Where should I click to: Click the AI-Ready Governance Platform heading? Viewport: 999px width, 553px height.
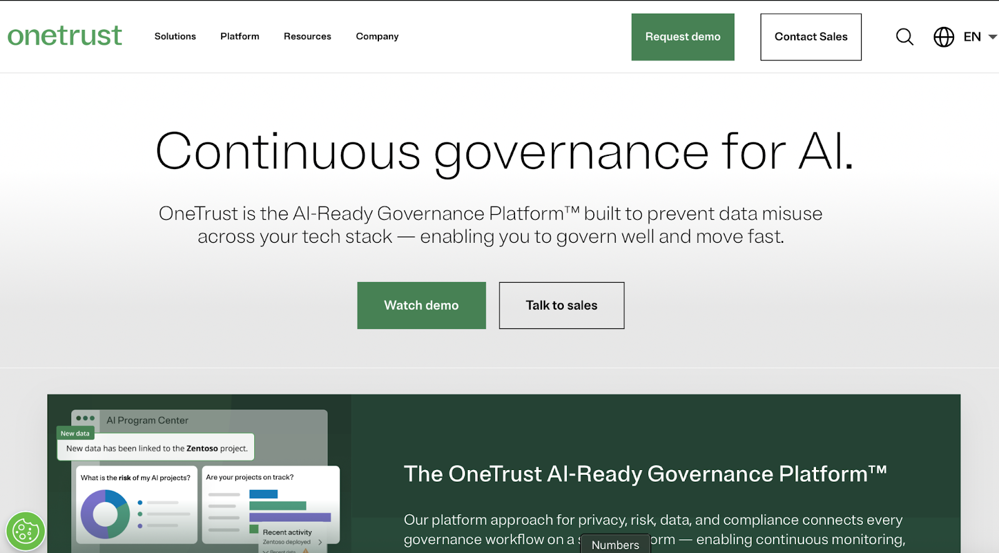(645, 474)
